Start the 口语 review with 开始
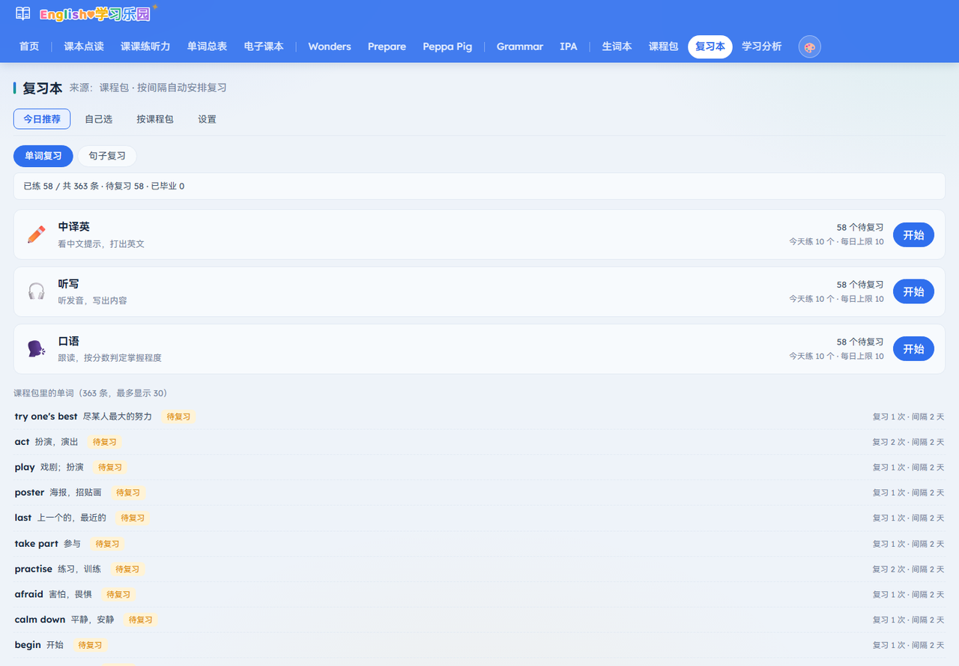959x666 pixels. 913,349
